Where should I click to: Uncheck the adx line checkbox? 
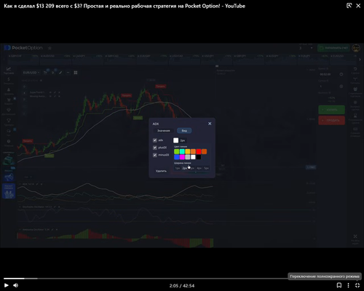point(155,140)
